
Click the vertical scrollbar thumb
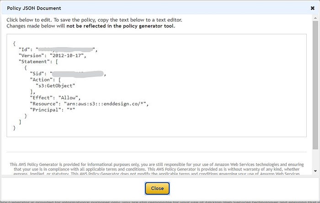point(315,85)
